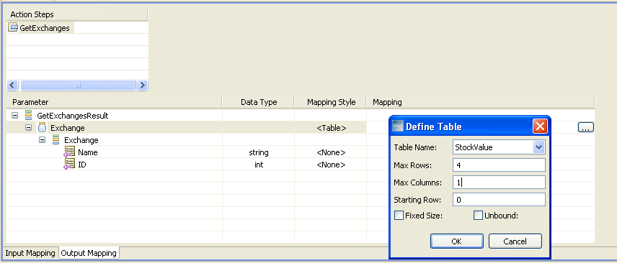The image size is (617, 263).
Task: Click the int data type cell
Action: coord(259,165)
